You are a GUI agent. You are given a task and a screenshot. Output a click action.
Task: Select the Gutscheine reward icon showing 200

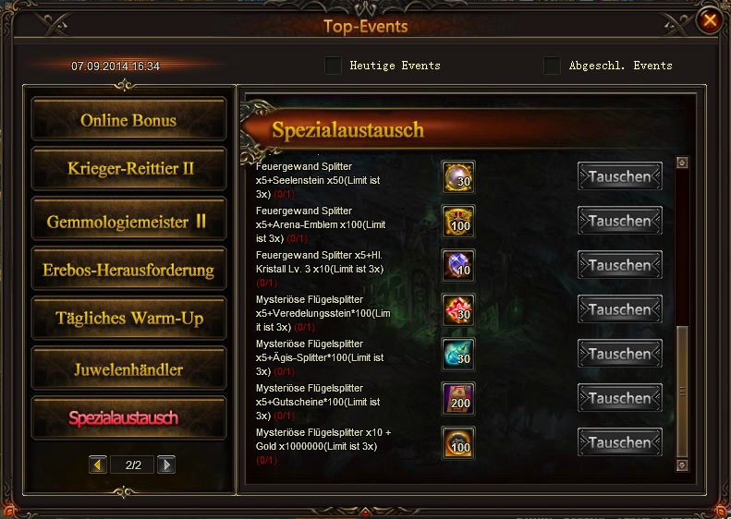pos(458,398)
